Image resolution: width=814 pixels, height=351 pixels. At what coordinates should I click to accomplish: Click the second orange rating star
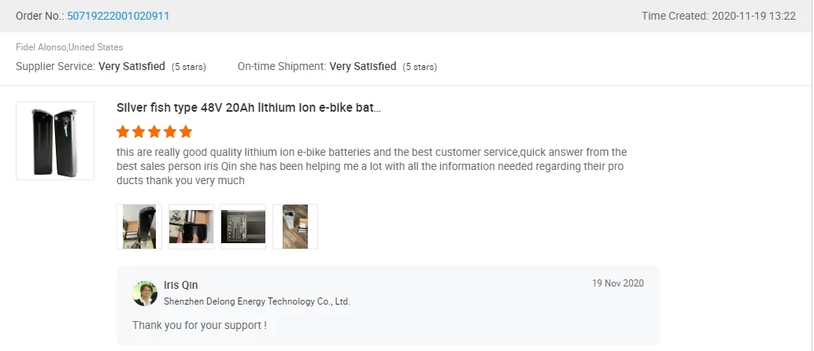[x=139, y=131]
